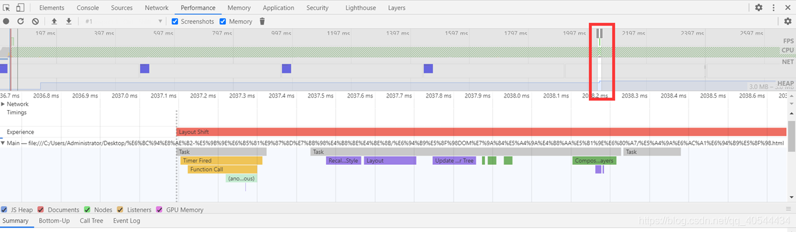
Task: Open the Memory panel tab
Action: point(239,7)
